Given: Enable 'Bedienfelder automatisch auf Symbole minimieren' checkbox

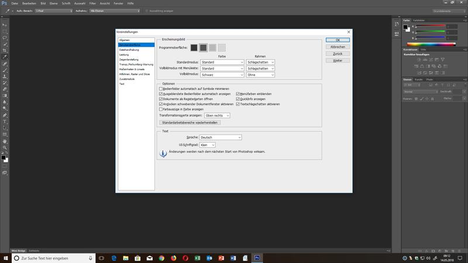Looking at the screenshot, I should coord(161,88).
